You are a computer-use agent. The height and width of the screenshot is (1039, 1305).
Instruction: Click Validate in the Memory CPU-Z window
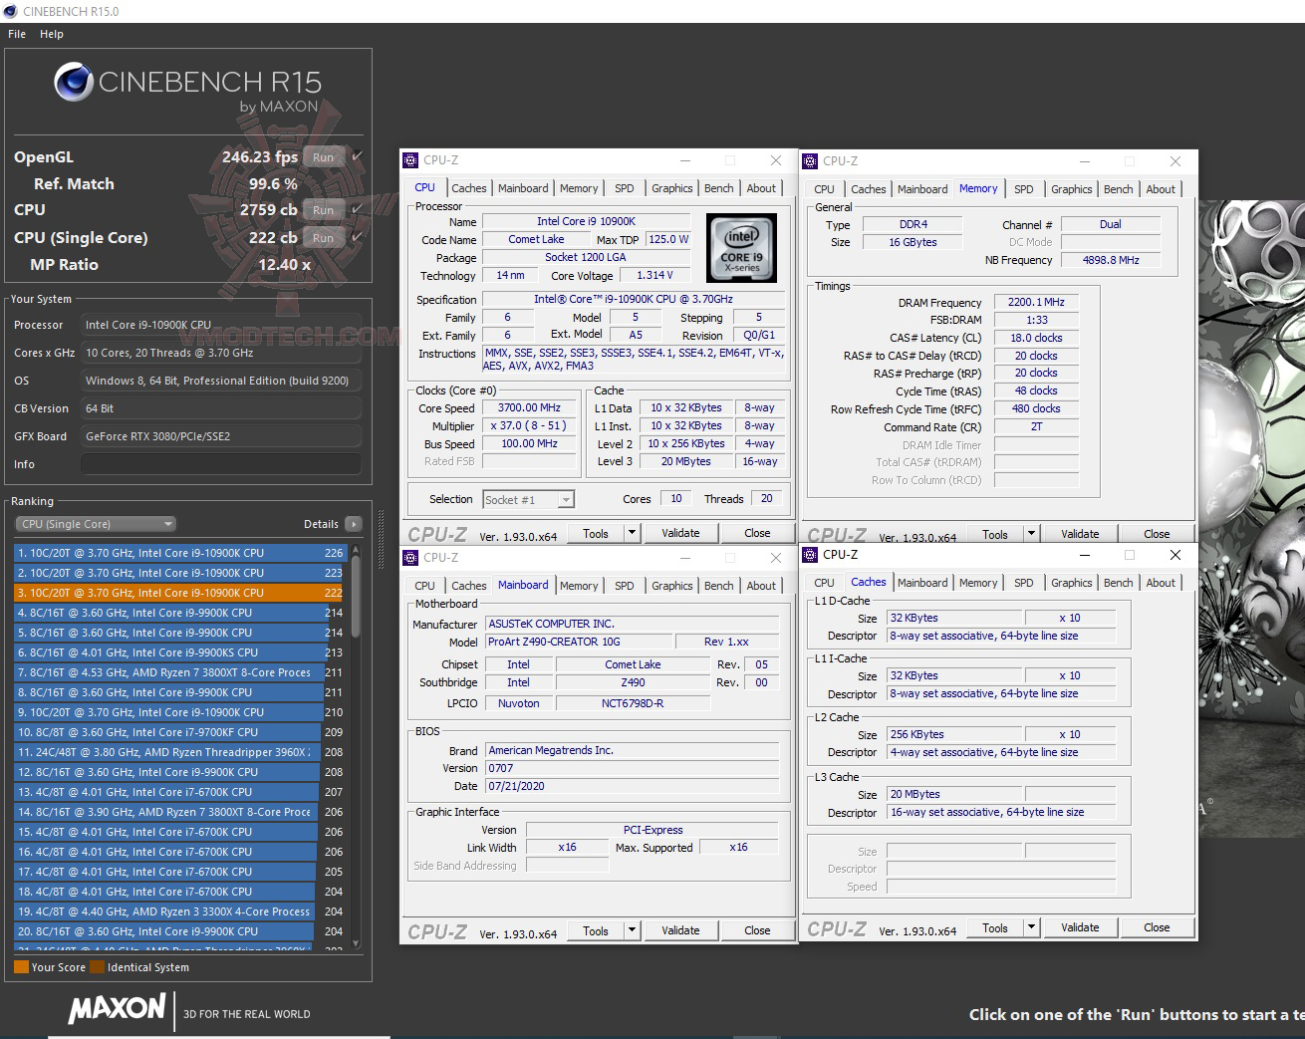click(x=1079, y=533)
